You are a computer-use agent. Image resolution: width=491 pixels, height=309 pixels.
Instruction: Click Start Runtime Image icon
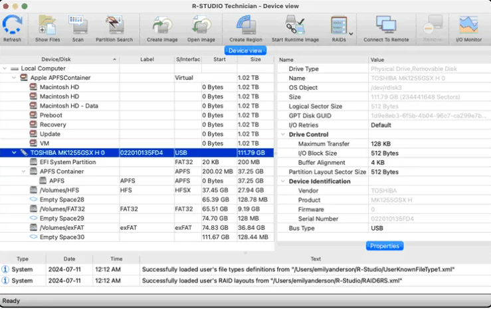[295, 25]
